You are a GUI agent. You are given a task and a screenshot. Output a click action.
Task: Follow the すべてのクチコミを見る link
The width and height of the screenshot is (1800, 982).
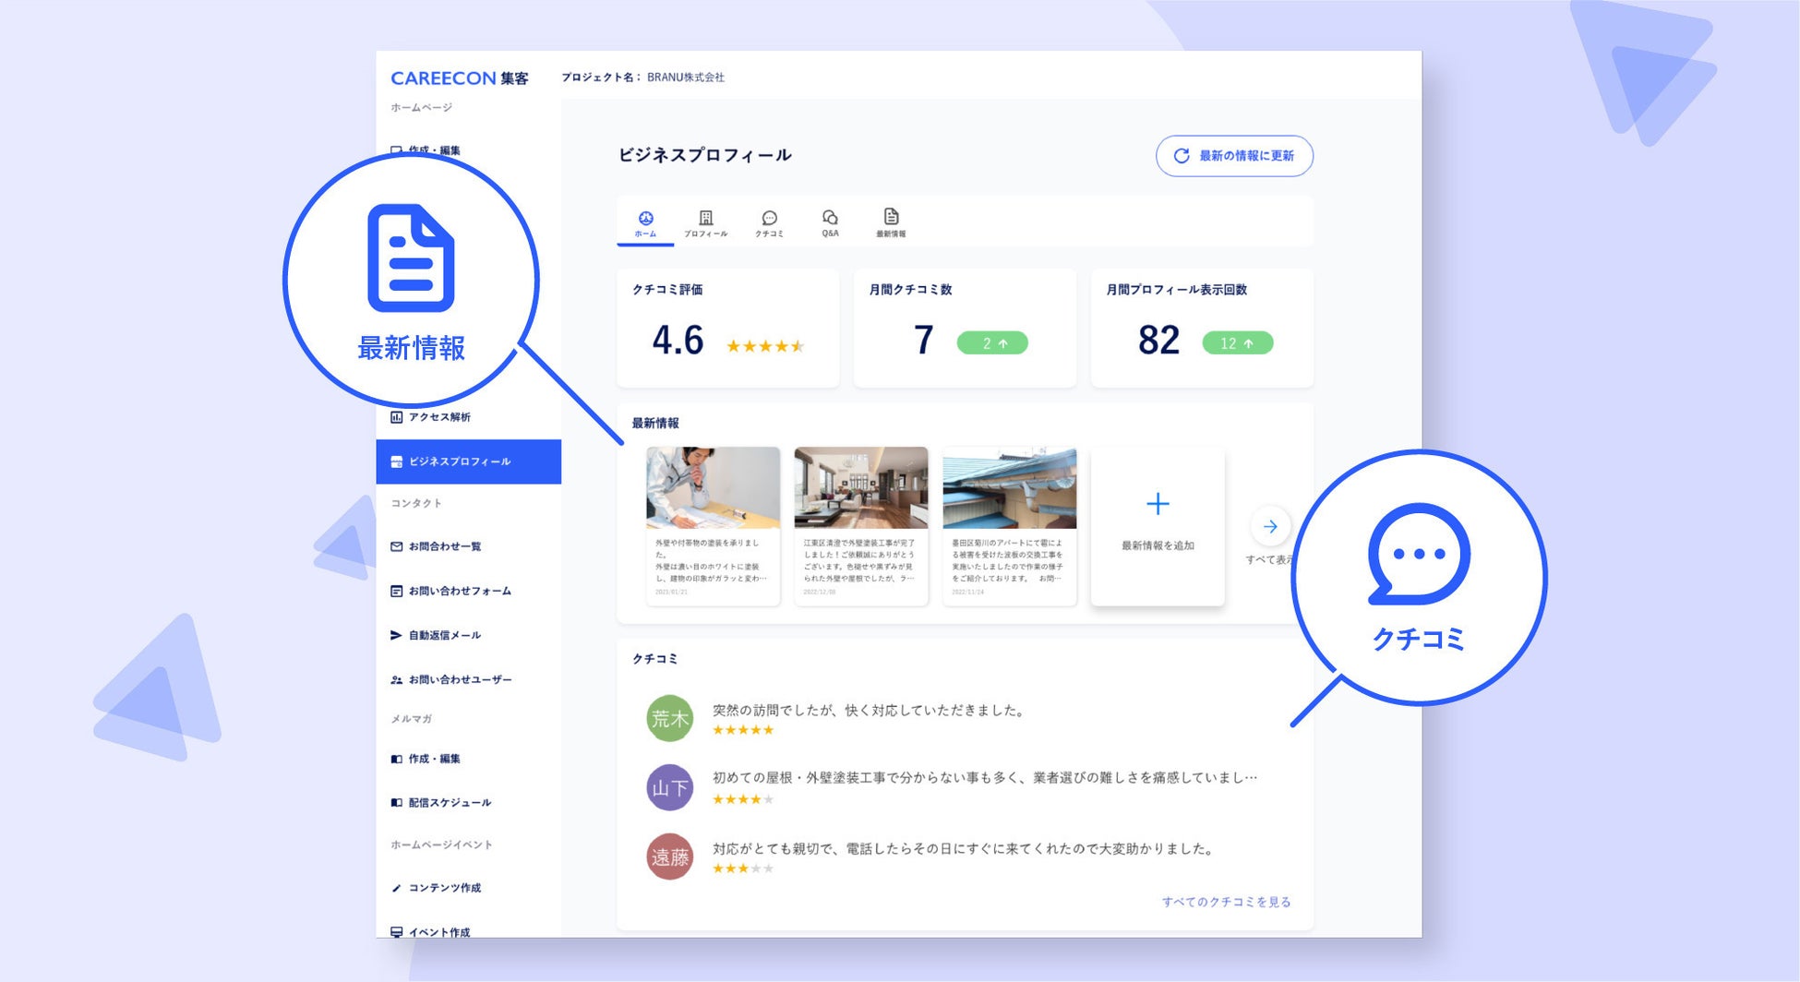1226,902
